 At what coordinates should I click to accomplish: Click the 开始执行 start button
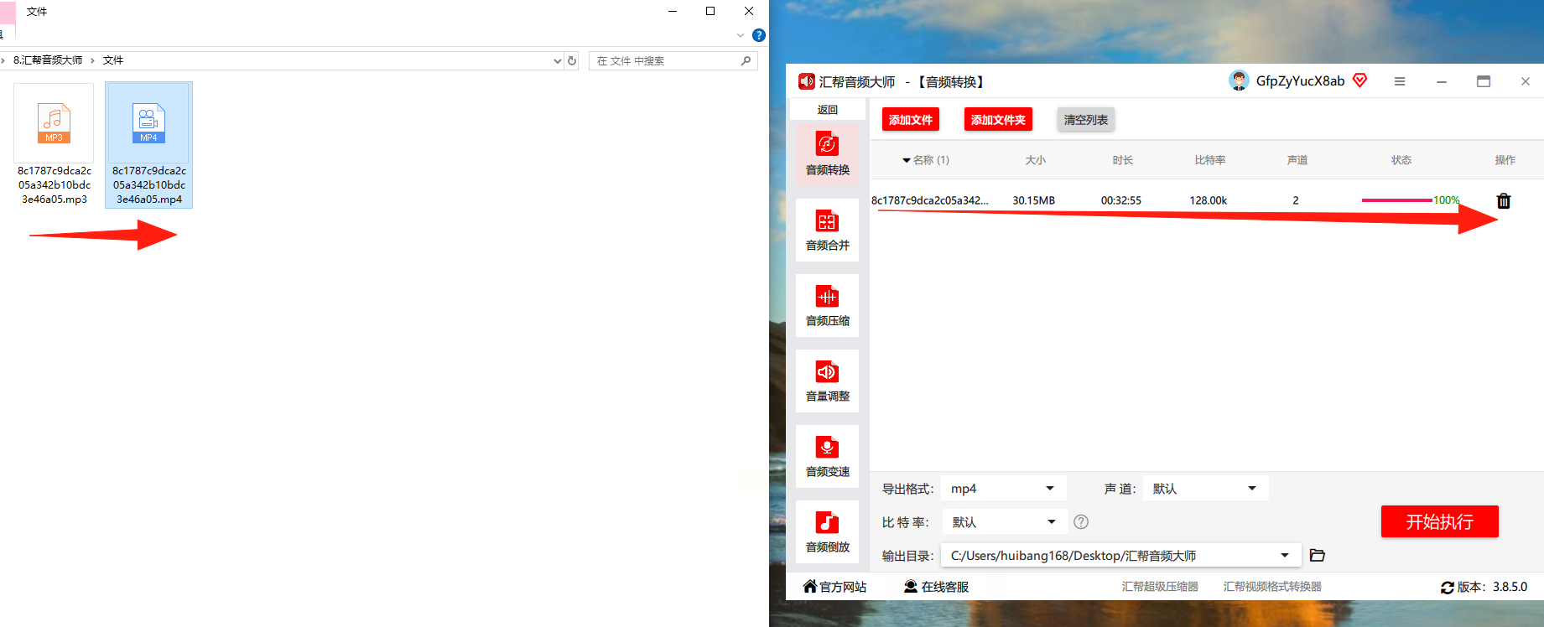click(1440, 521)
